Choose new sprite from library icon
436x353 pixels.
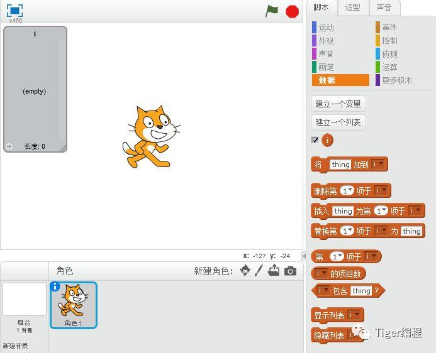click(245, 270)
